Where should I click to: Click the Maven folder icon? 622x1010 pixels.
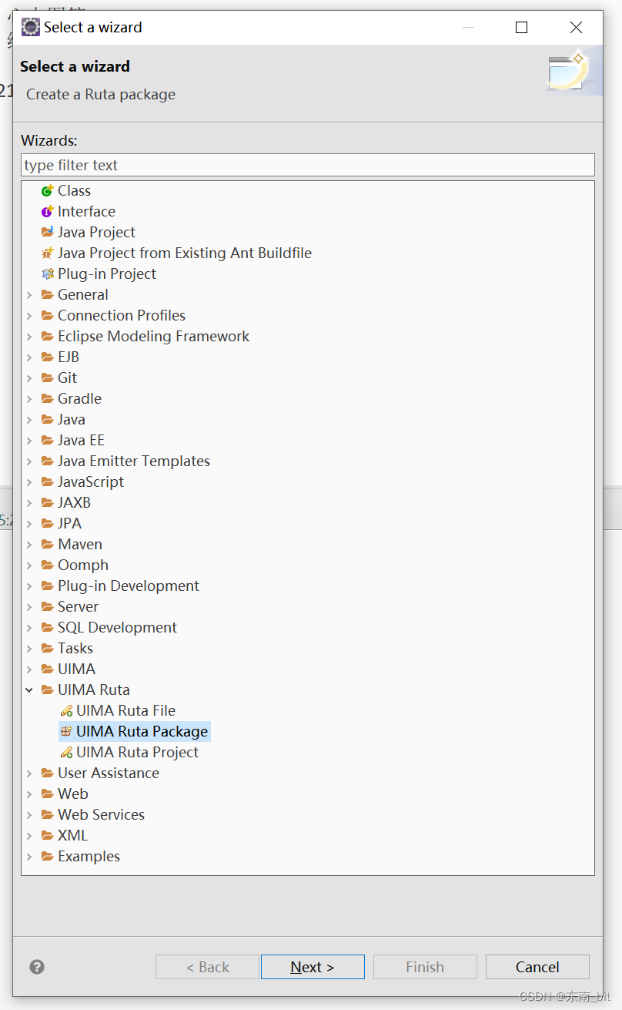47,544
